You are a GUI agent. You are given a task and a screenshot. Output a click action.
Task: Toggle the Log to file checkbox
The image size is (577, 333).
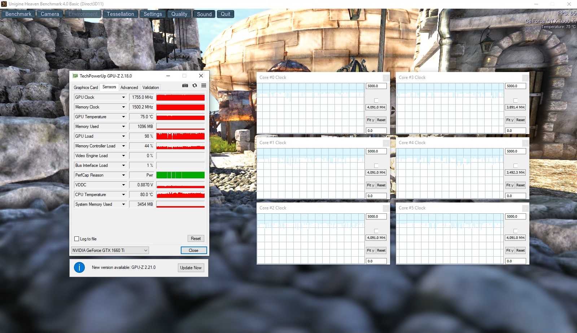click(77, 239)
